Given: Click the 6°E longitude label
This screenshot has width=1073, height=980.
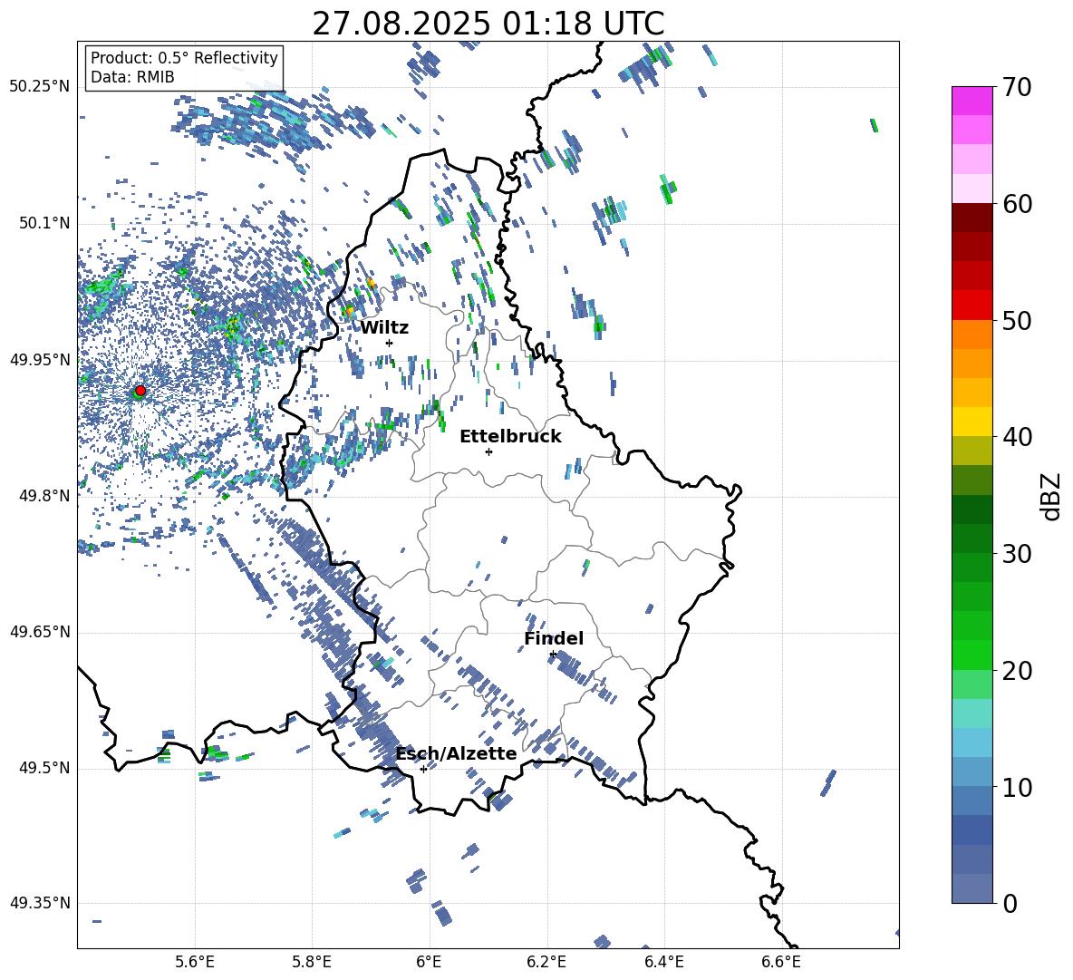Looking at the screenshot, I should [429, 962].
